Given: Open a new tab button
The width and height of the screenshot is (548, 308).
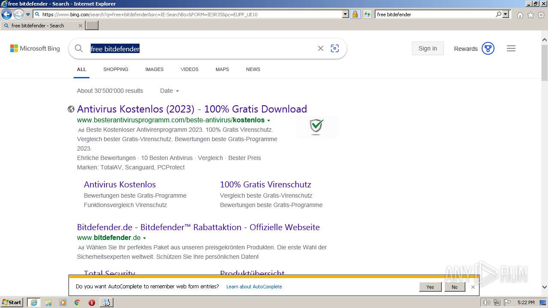Looking at the screenshot, I should [92, 26].
